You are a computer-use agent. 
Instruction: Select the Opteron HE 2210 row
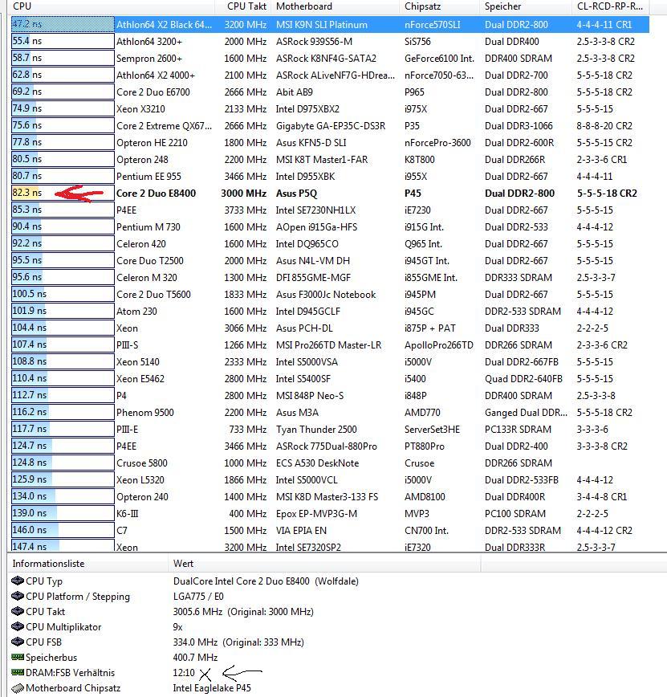click(330, 143)
